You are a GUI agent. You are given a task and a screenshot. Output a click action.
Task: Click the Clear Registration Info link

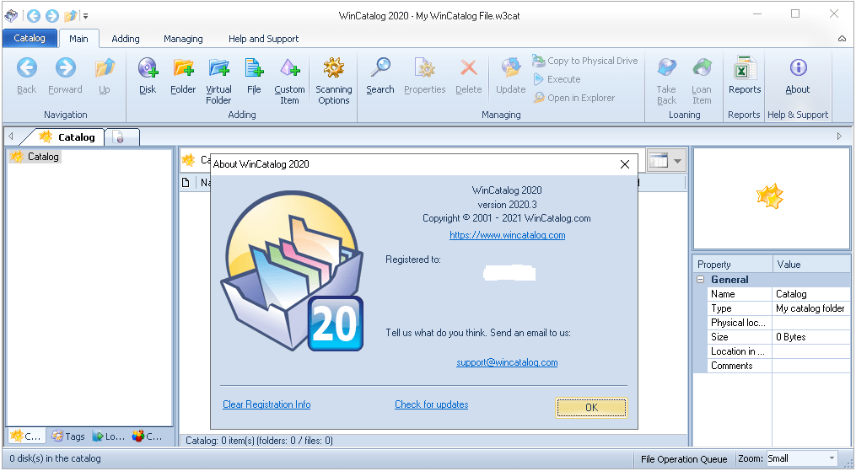click(266, 404)
